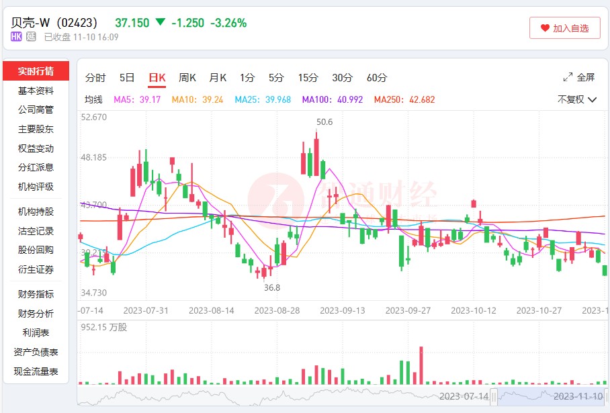Click the green down-triangle price indicator
610x413 pixels.
161,21
